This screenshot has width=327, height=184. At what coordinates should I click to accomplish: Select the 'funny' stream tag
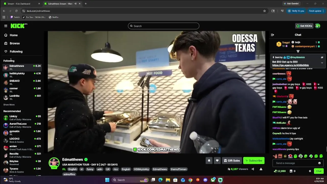90,169
